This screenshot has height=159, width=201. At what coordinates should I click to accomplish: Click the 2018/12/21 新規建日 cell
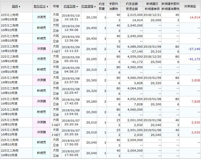(152, 15)
